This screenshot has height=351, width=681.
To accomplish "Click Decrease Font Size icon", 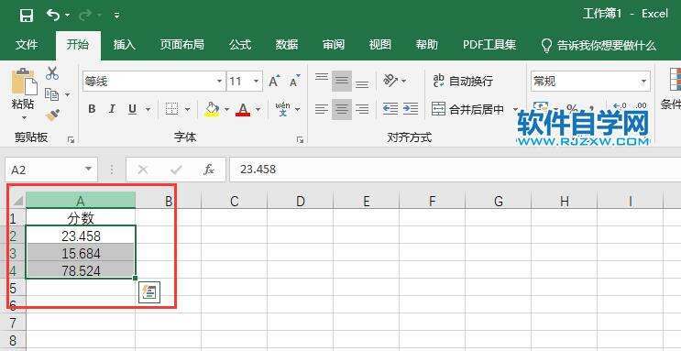I will [x=295, y=82].
